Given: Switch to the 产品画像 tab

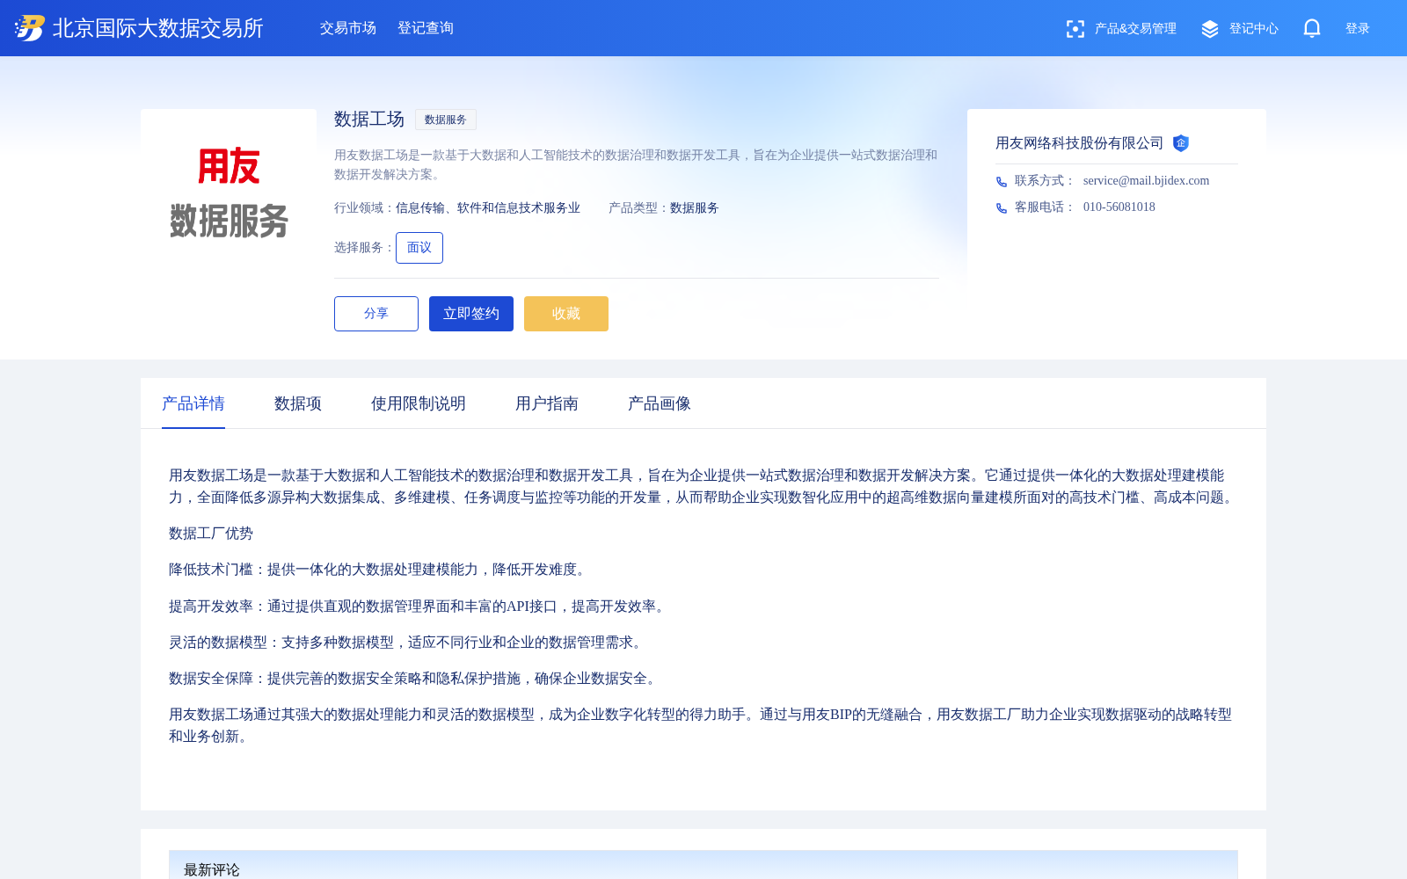Looking at the screenshot, I should [660, 403].
